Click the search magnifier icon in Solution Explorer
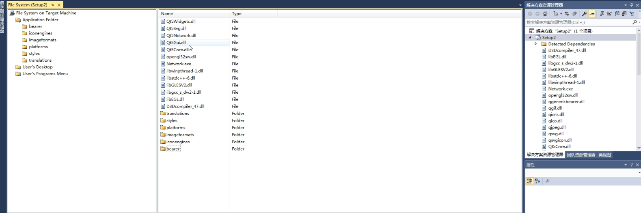The height and width of the screenshot is (213, 641). tap(635, 22)
